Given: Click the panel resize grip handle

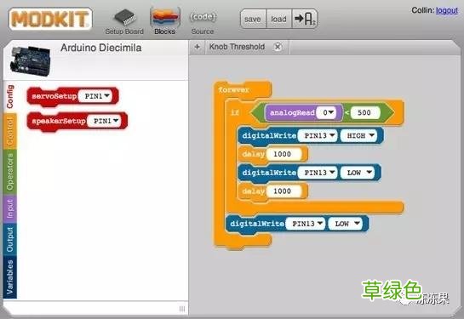Looking at the screenshot, I should pyautogui.click(x=182, y=309).
